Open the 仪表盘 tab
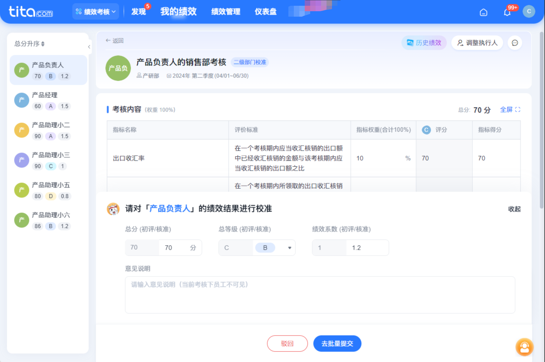 pos(265,12)
